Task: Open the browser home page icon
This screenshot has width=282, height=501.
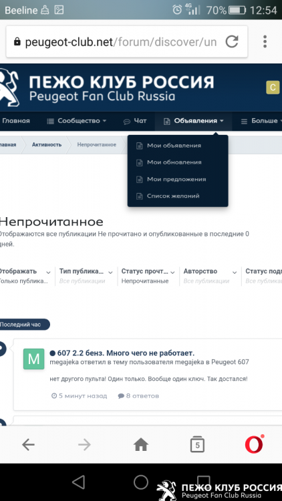Action: click(141, 444)
